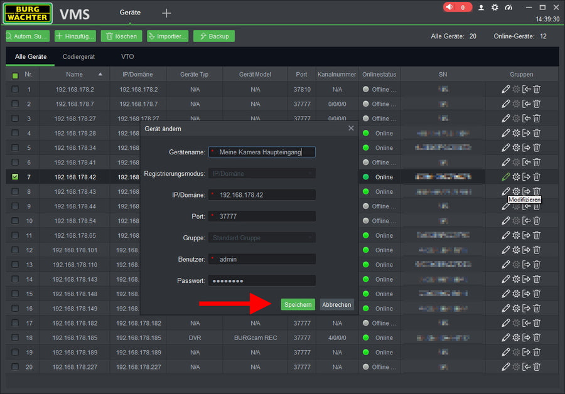Click Abbrechen to cancel the dialog
This screenshot has width=565, height=394.
336,304
